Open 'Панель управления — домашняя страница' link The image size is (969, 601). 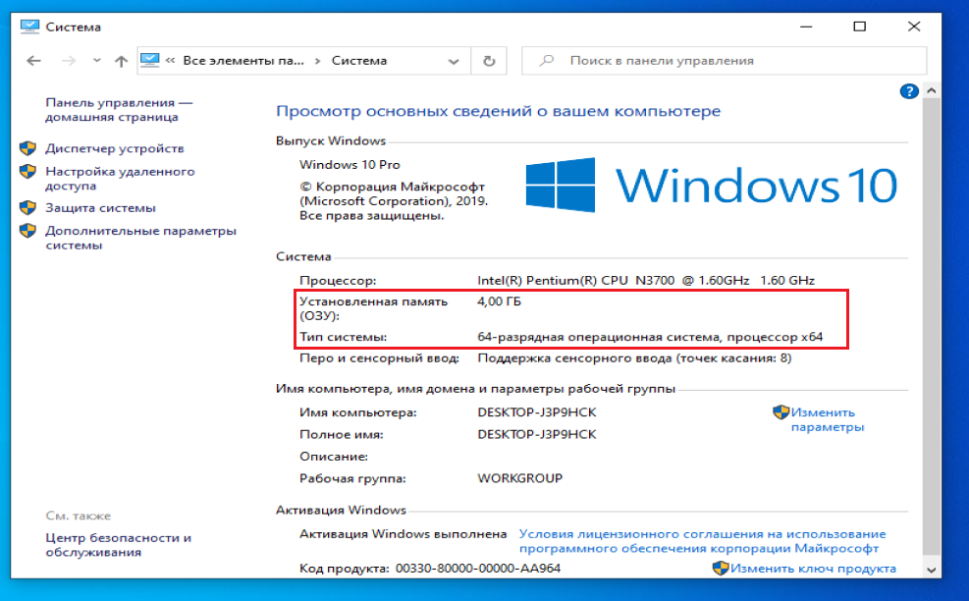click(119, 109)
